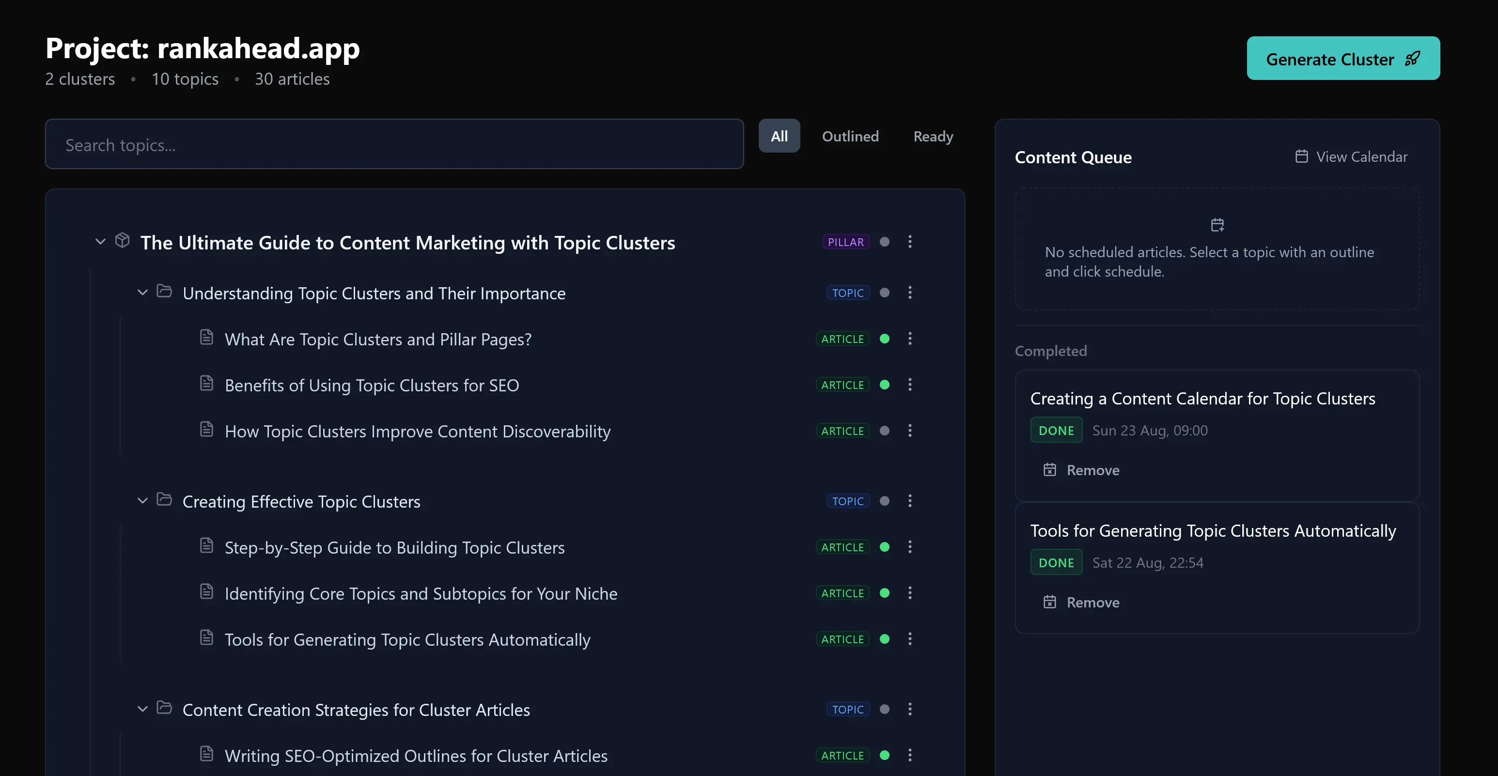
Task: Click document icon for Step-by-Step Guide
Action: (206, 544)
